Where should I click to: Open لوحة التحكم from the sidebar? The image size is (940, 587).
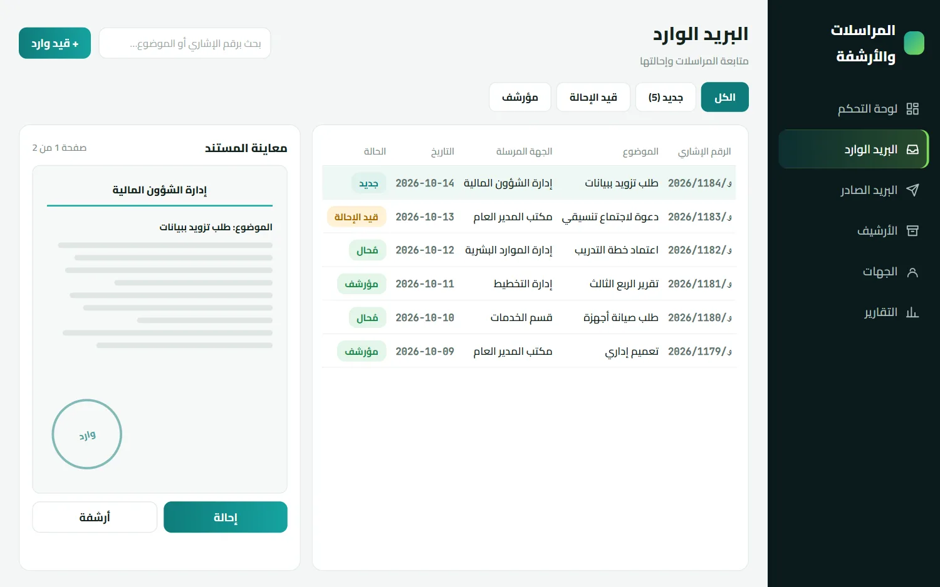[854, 109]
